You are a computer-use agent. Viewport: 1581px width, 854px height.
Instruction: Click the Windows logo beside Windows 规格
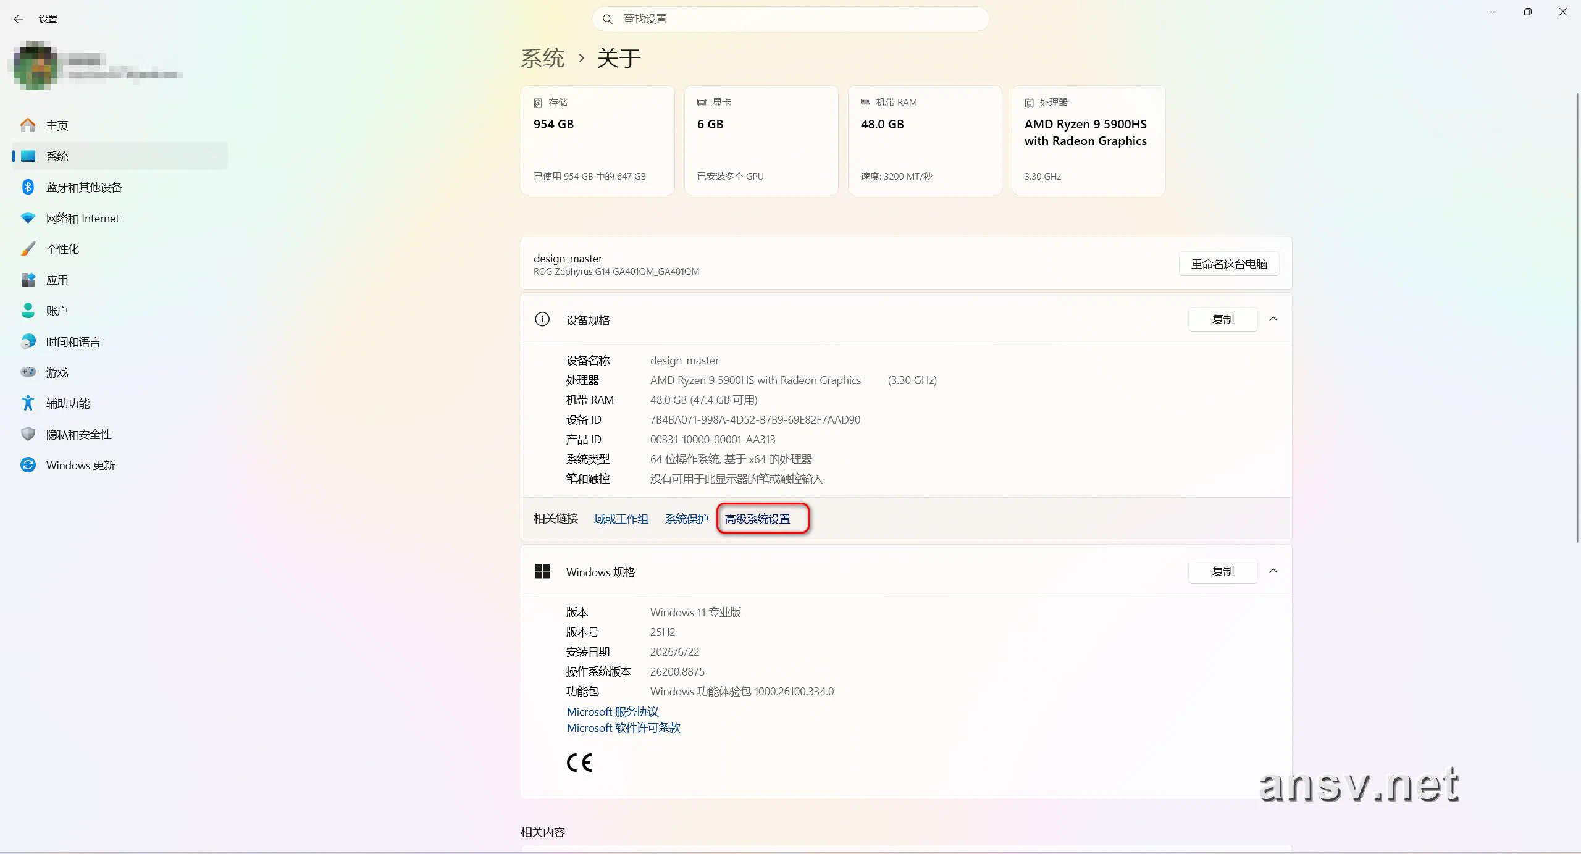click(x=542, y=571)
